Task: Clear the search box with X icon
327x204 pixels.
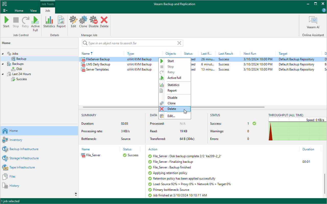Action: pyautogui.click(x=180, y=43)
